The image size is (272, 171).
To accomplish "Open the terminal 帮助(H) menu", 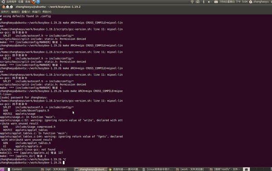I will click(x=47, y=12).
